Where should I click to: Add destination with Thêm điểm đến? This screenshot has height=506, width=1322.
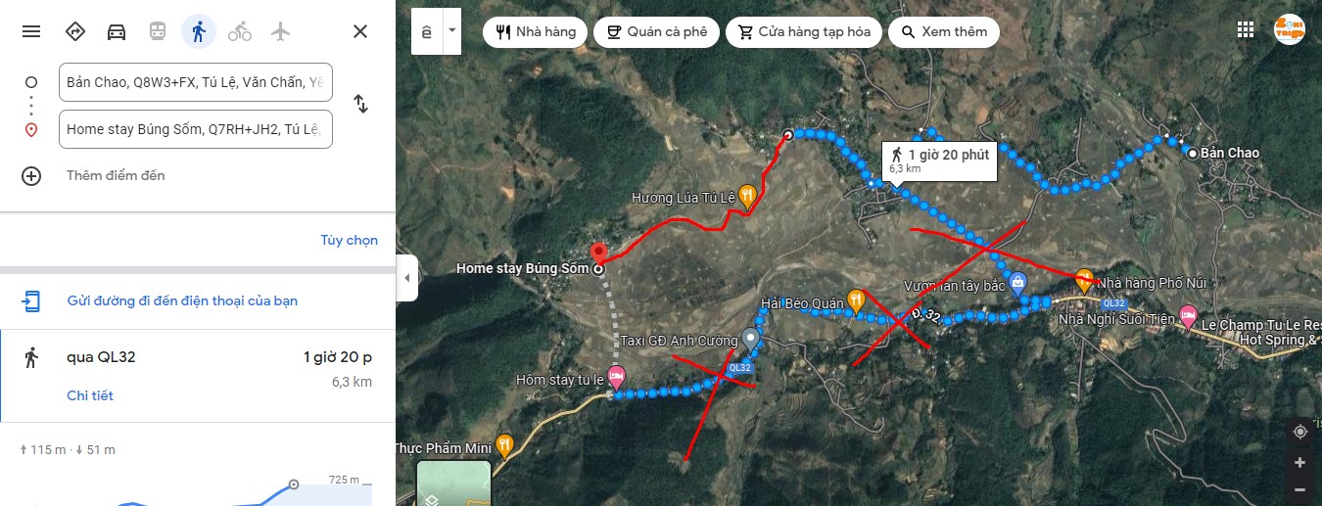pyautogui.click(x=116, y=175)
